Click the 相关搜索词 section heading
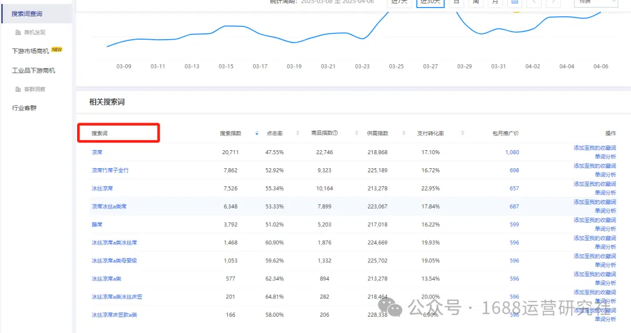The image size is (631, 333). tap(107, 102)
